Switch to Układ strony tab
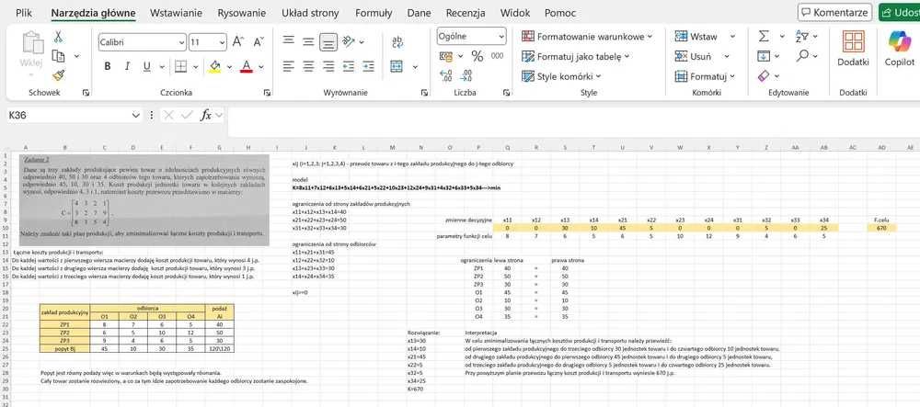This screenshot has width=920, height=407. tap(310, 12)
